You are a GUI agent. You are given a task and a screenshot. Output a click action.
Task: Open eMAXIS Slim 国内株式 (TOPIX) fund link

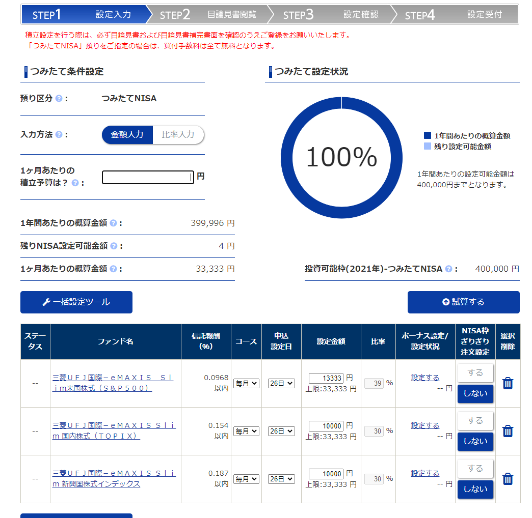click(x=114, y=430)
